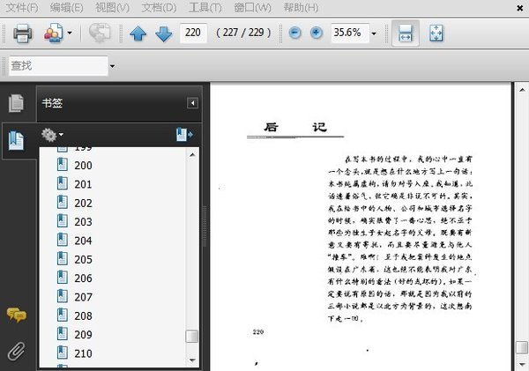Viewport: 529px width, 371px height.
Task: Open the Comments panel icon
Action: [16, 315]
